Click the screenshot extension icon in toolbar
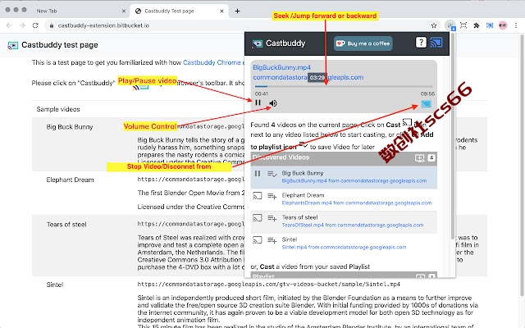The height and width of the screenshot is (328, 525). [463, 25]
